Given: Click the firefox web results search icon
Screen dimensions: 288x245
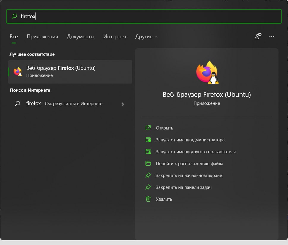Looking at the screenshot, I should pyautogui.click(x=18, y=104).
